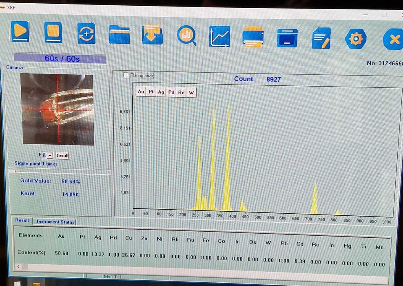The image size is (403, 286).
Task: Switch to the Result tab
Action: (x=22, y=220)
